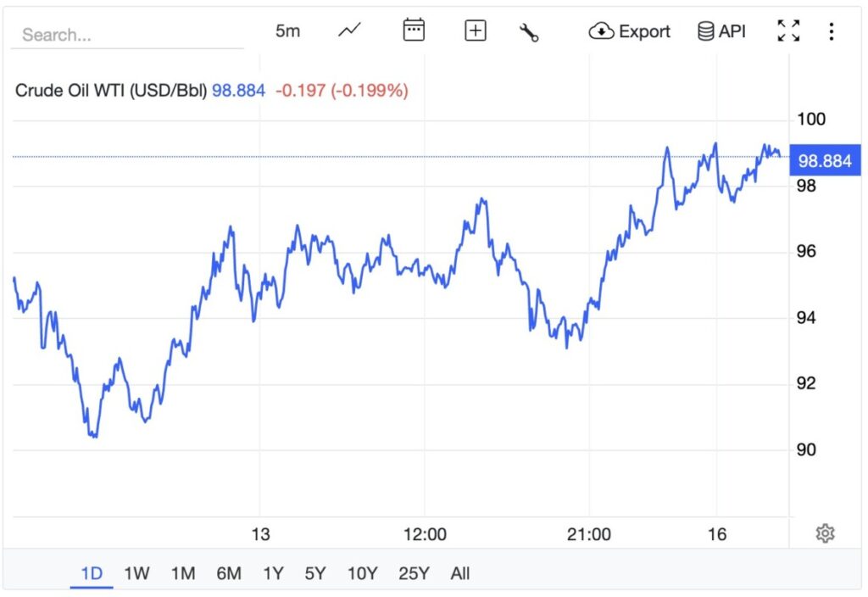View the 25Y time range
This screenshot has width=868, height=597.
point(414,573)
